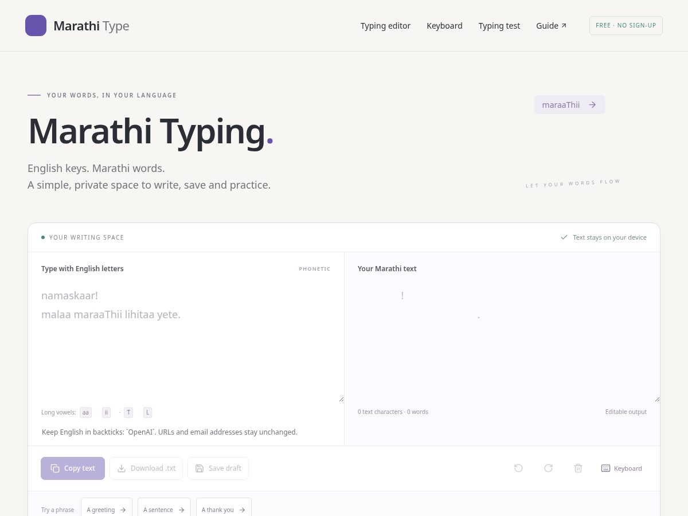Open the Guide external link
The width and height of the screenshot is (688, 516).
[552, 26]
